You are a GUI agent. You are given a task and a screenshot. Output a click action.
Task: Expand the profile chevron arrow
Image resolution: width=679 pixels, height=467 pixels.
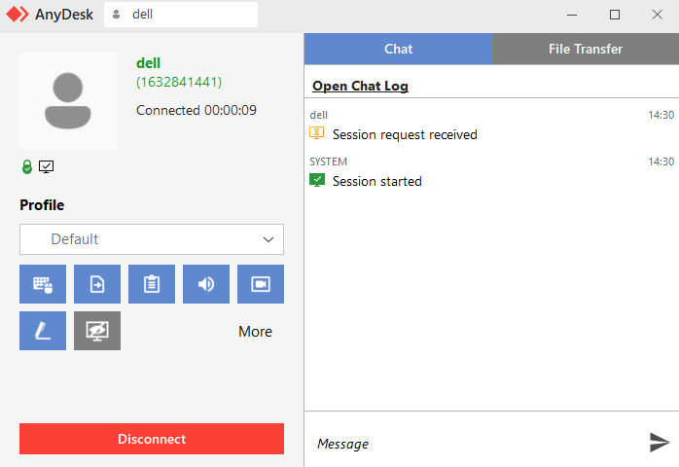pyautogui.click(x=268, y=239)
